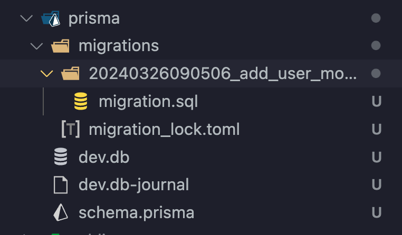Open the dev.db-journal file
The height and width of the screenshot is (235, 402).
coord(133,185)
